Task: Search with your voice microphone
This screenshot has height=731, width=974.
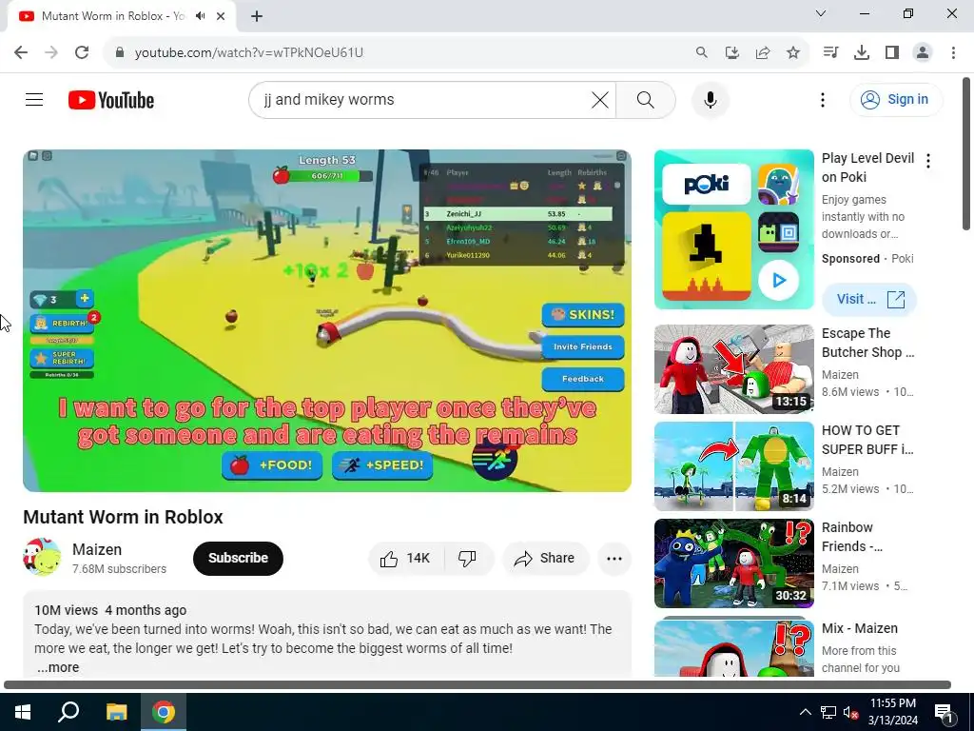Action: 710,99
